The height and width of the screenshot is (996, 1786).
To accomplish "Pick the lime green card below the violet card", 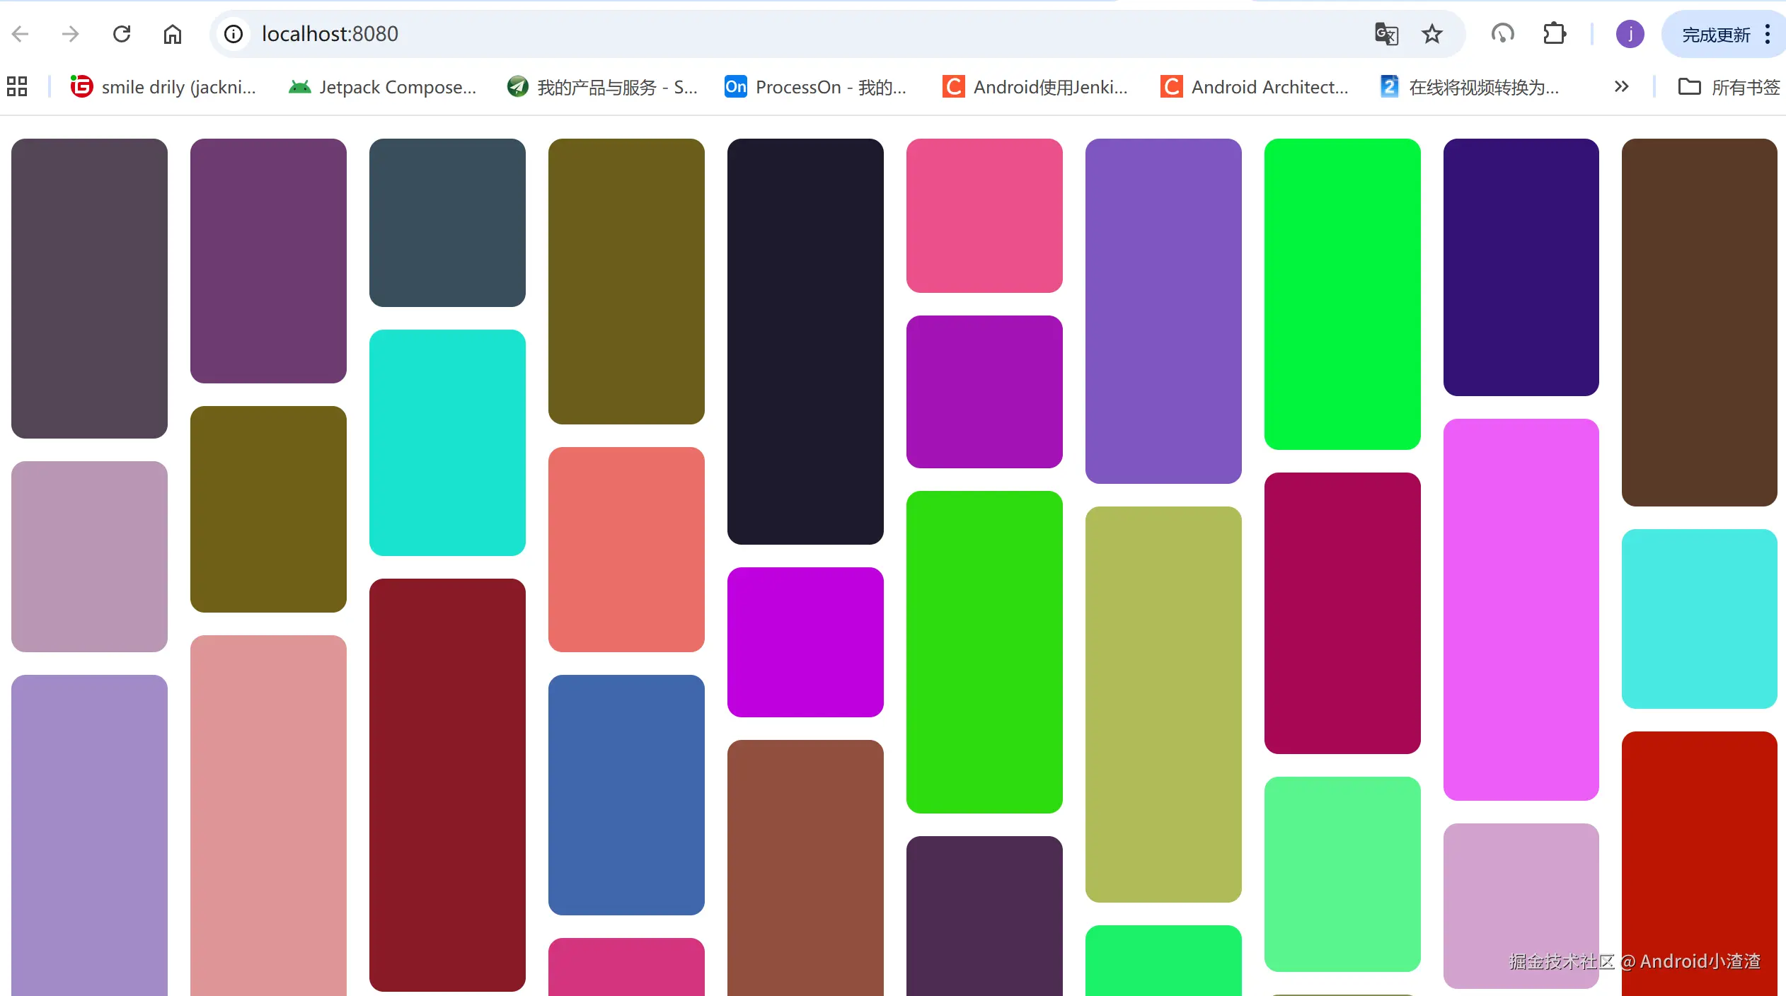I will pyautogui.click(x=984, y=652).
